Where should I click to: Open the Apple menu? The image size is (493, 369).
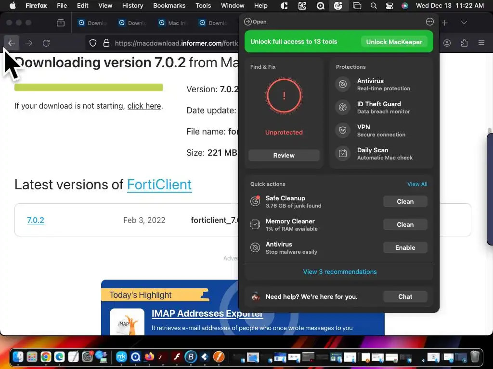(x=13, y=6)
